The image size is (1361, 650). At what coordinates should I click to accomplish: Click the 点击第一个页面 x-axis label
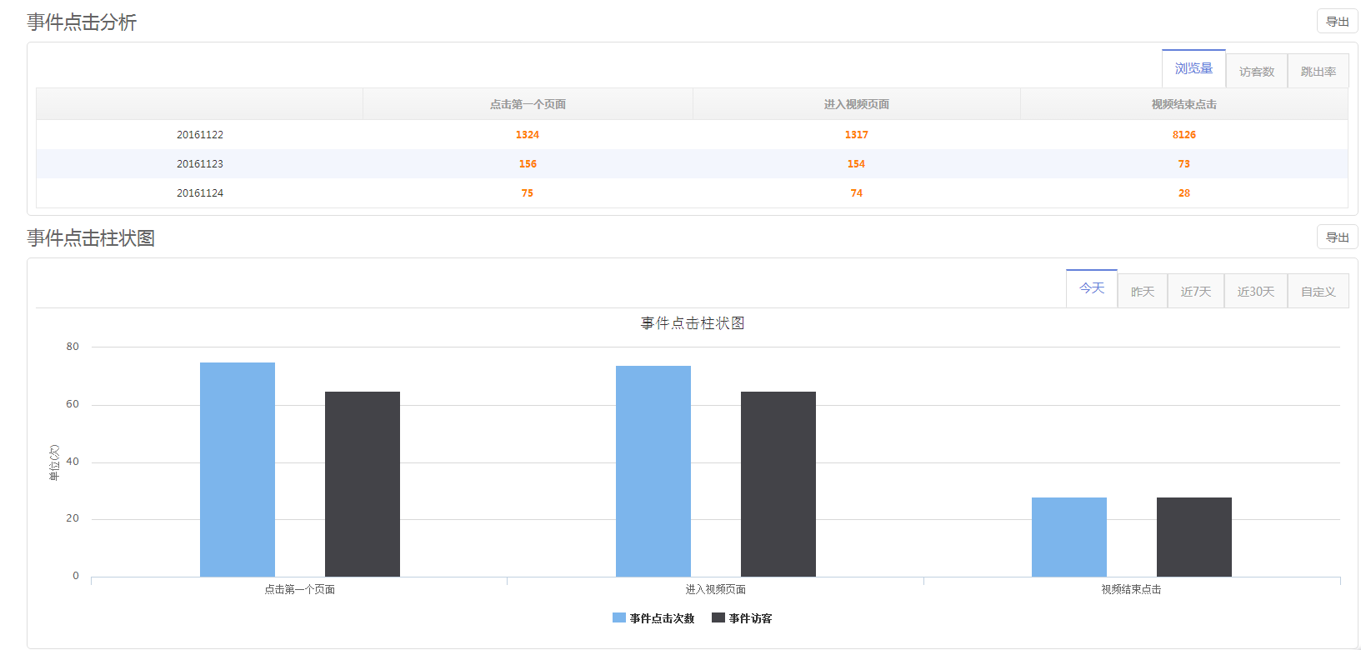click(299, 589)
